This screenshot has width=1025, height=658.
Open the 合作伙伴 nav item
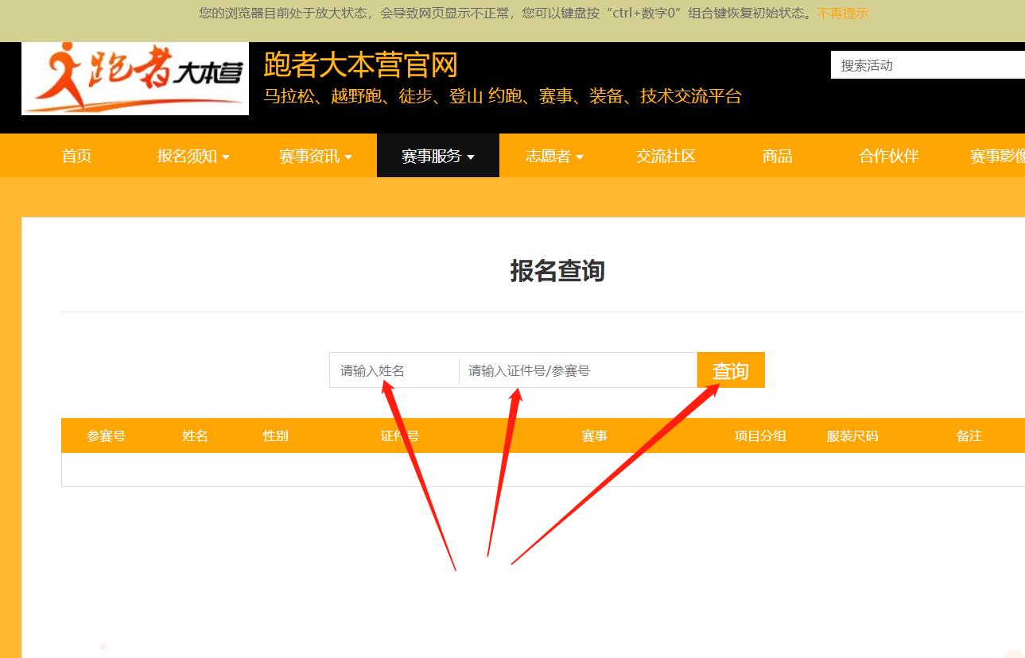click(x=888, y=156)
